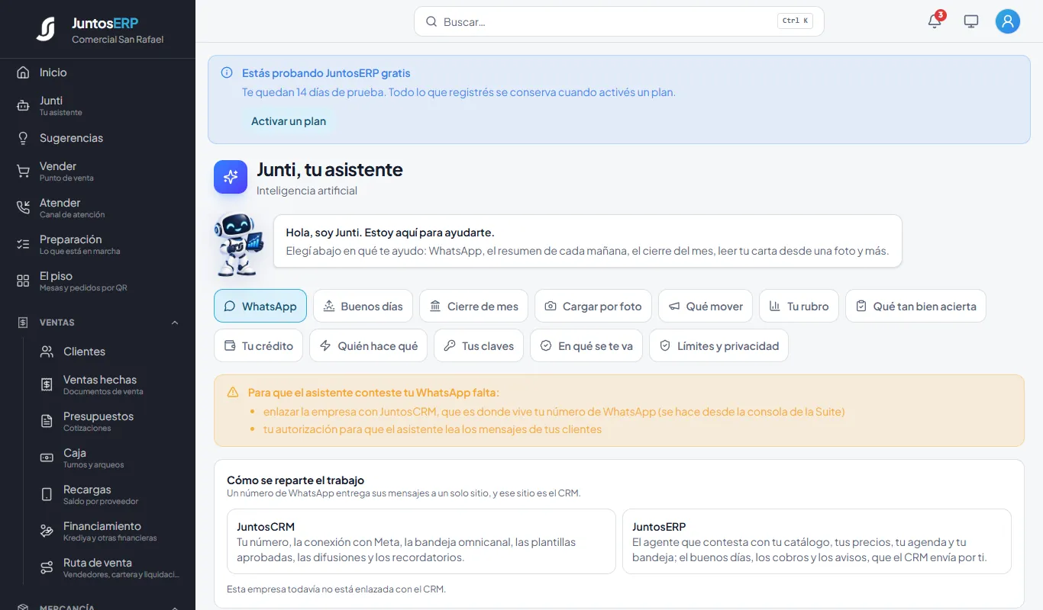Viewport: 1043px width, 610px height.
Task: Click the purple sparkle assistant icon
Action: tap(231, 177)
